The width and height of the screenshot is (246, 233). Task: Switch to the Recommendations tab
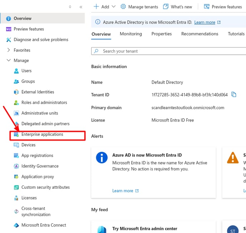click(200, 34)
